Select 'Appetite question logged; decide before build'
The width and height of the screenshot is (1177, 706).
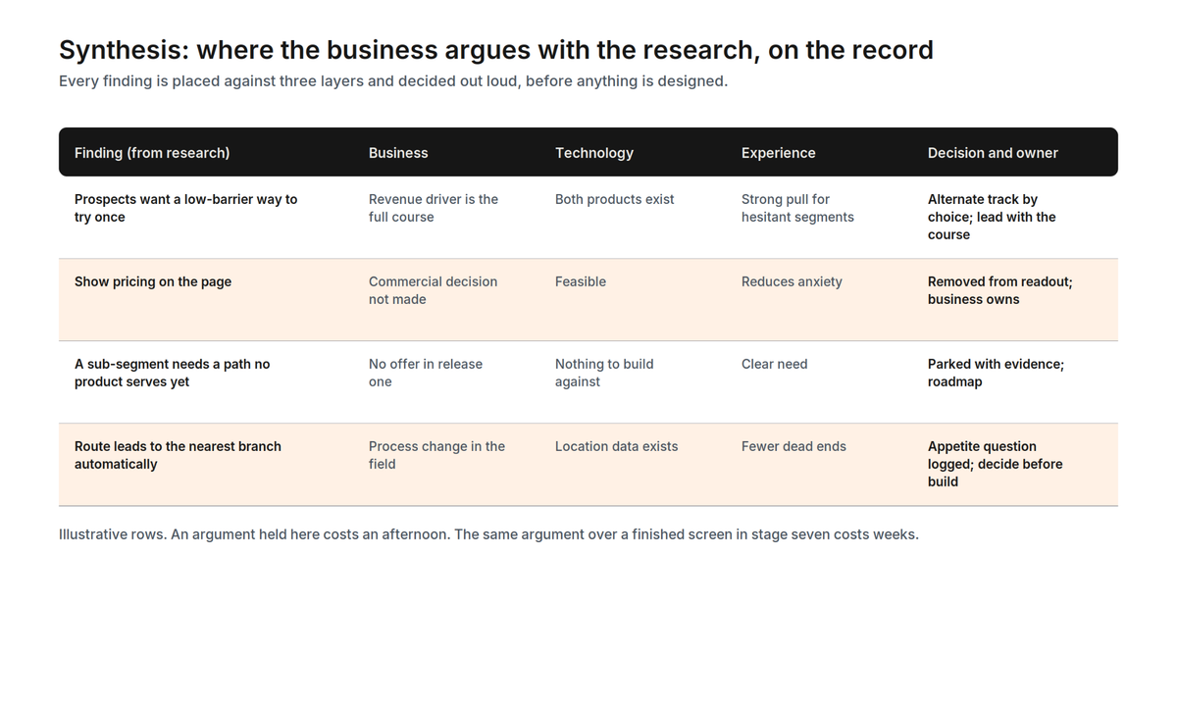pos(996,464)
